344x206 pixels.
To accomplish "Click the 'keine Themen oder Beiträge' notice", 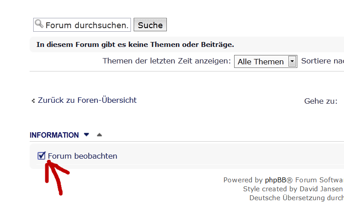I will tap(135, 45).
